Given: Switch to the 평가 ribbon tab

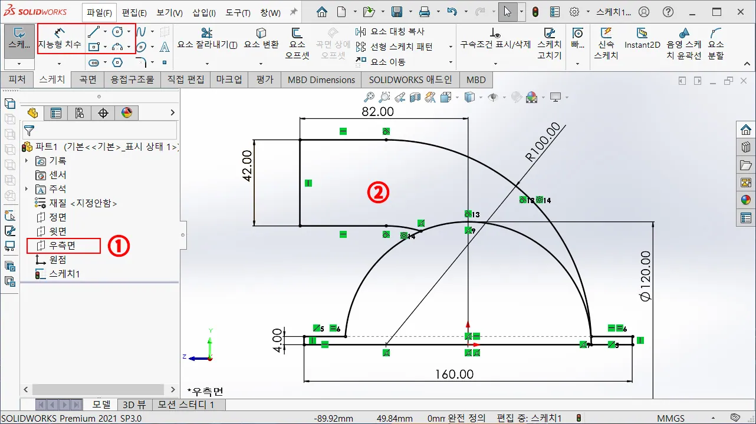Looking at the screenshot, I should 265,79.
